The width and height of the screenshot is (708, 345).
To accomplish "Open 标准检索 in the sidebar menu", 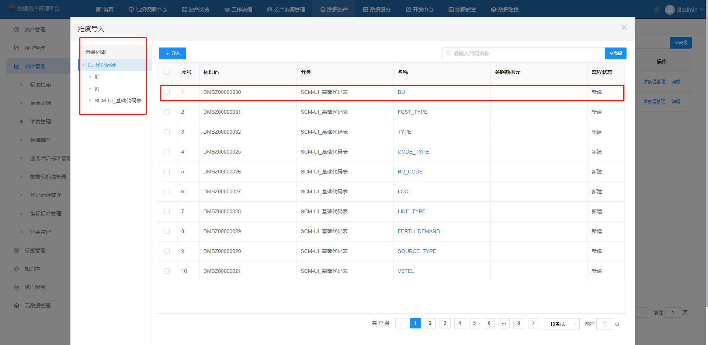I will [x=41, y=85].
